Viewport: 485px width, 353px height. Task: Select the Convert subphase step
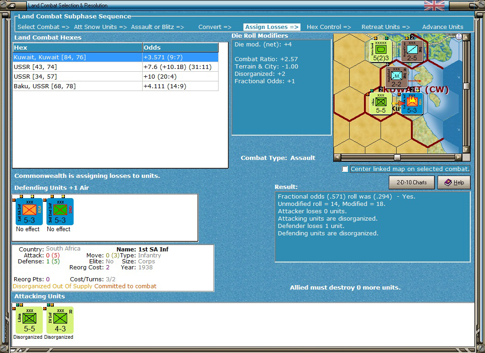click(215, 27)
